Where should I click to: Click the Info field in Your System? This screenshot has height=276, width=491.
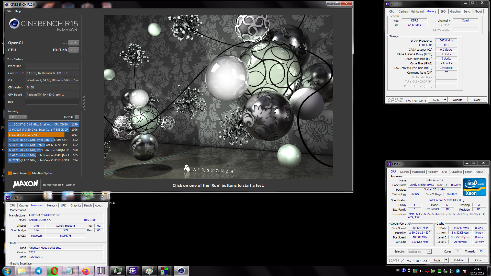point(52,102)
